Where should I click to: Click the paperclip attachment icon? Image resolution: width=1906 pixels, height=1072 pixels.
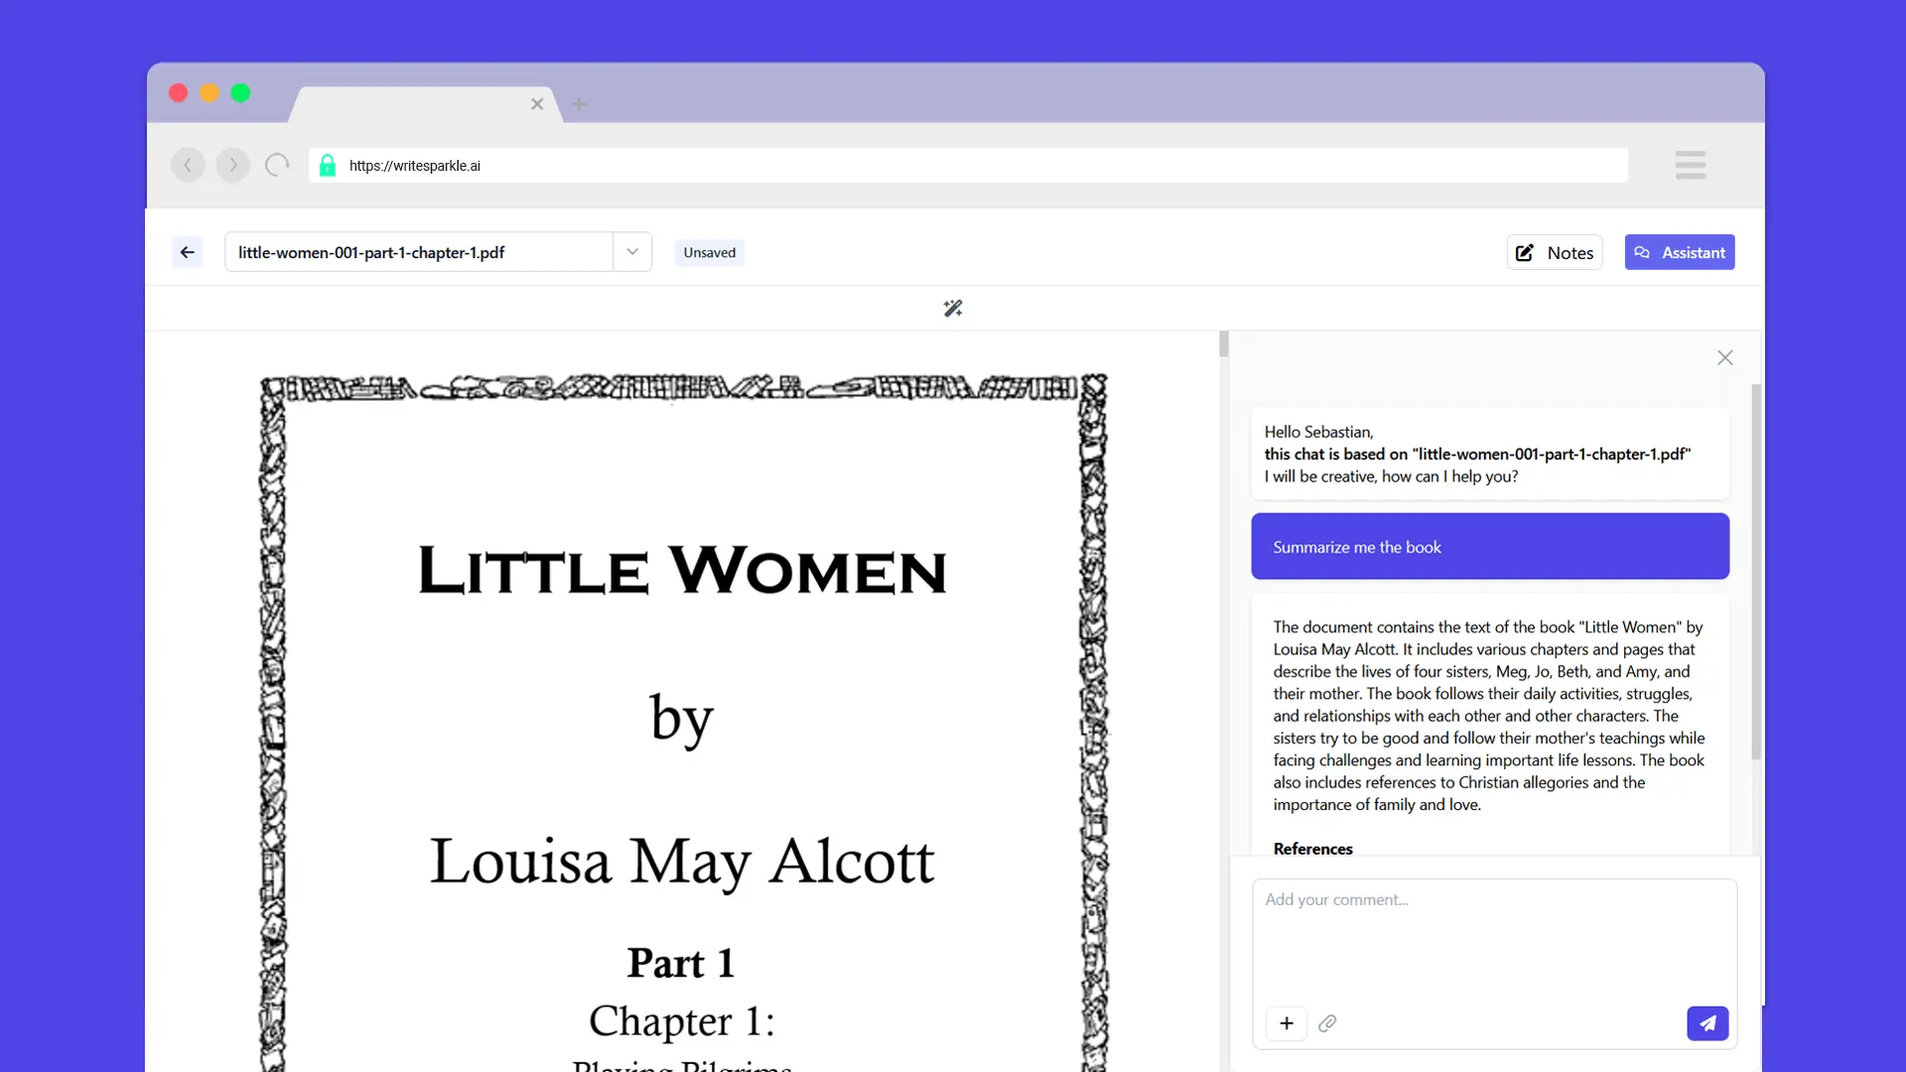(1327, 1023)
